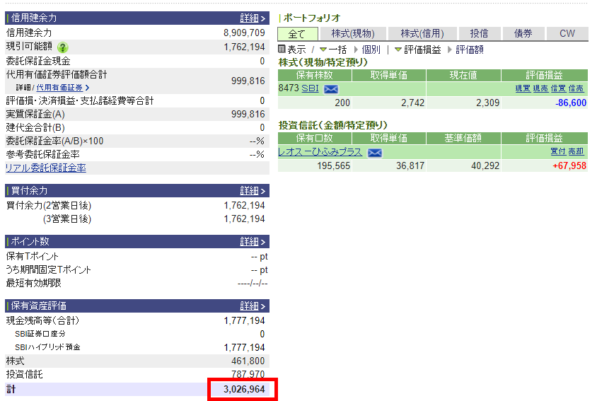Switch to the 株式(信用) tab
Image resolution: width=597 pixels, height=401 pixels.
click(x=422, y=33)
